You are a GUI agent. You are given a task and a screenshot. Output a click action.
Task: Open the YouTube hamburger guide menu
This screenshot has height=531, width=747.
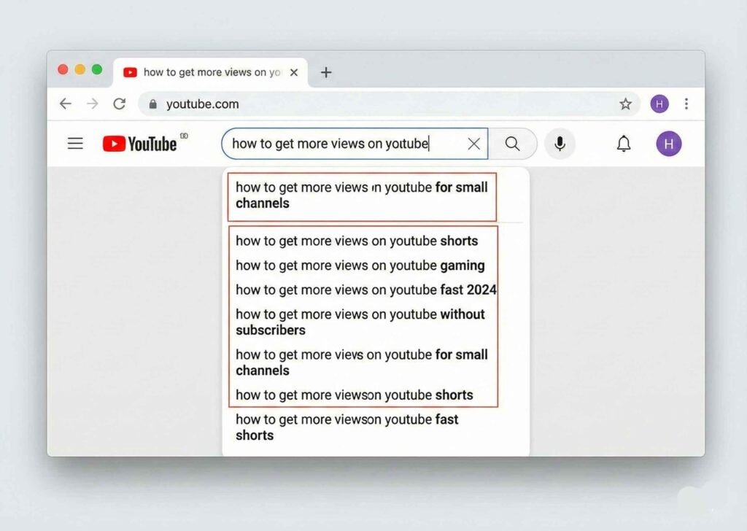[75, 144]
